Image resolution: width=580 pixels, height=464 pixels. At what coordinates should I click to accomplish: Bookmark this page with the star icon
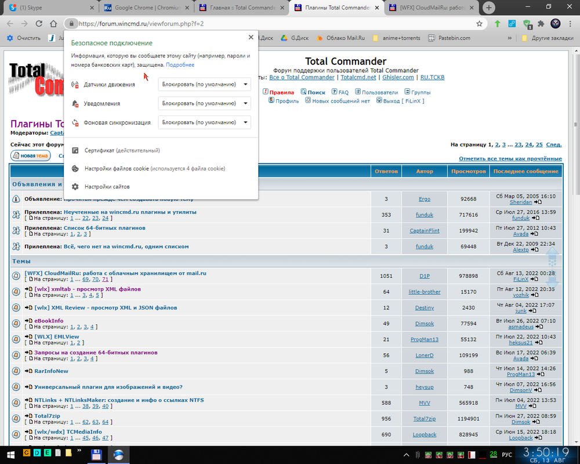480,24
